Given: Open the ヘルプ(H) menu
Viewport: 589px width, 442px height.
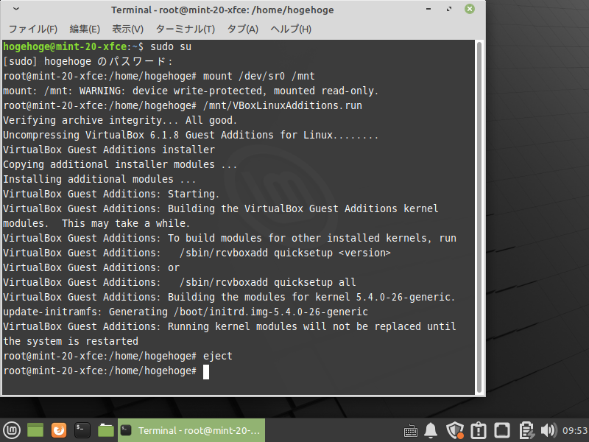Looking at the screenshot, I should pyautogui.click(x=291, y=29).
